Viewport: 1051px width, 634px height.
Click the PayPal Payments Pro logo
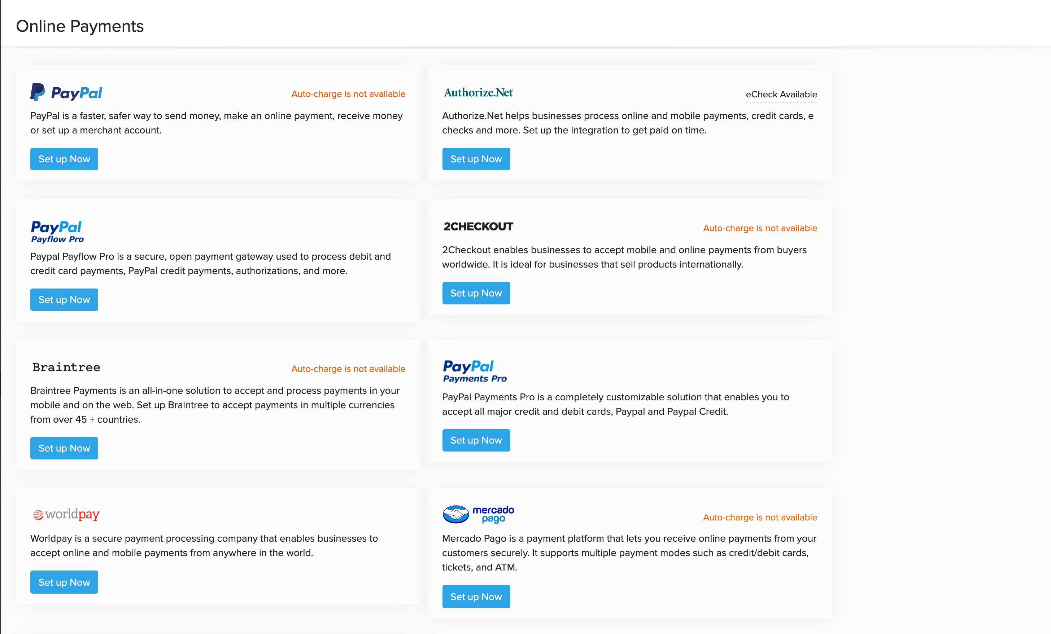click(x=475, y=371)
